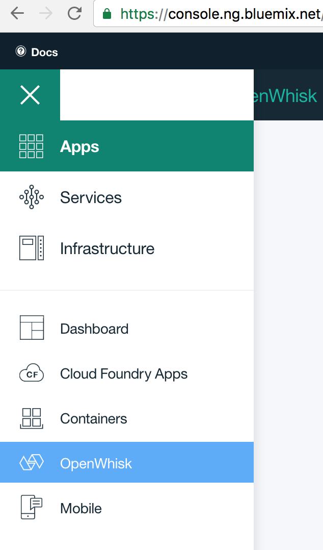Click the Apps grid icon
This screenshot has height=550, width=323.
pyautogui.click(x=31, y=146)
